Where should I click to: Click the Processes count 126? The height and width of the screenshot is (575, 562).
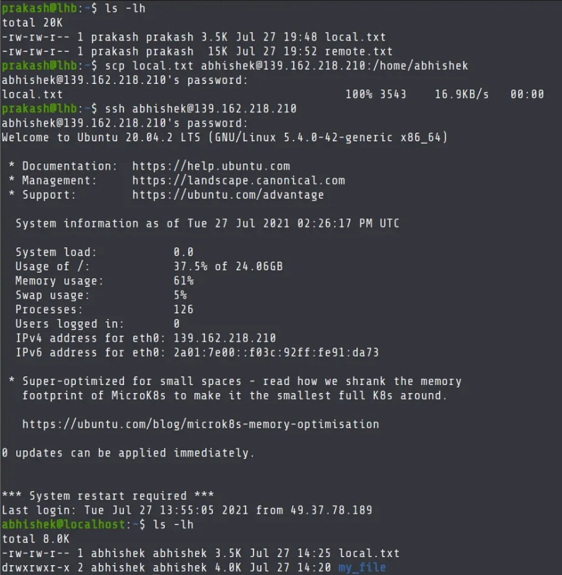tap(183, 310)
